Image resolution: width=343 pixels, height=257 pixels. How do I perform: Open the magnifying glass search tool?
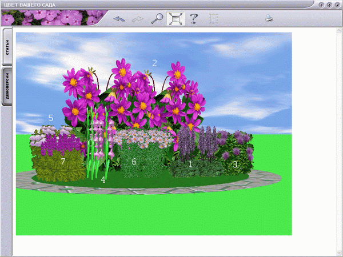pos(157,18)
